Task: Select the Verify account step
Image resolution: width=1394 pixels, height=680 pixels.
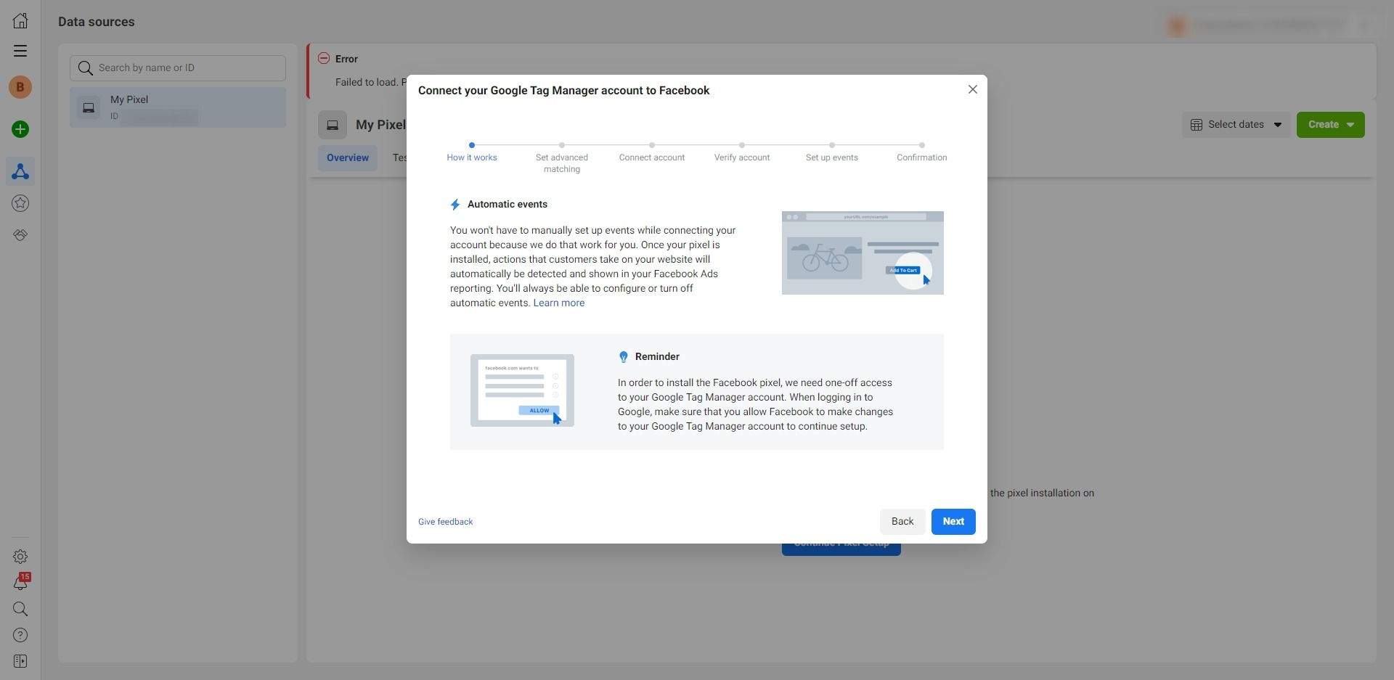Action: (742, 152)
